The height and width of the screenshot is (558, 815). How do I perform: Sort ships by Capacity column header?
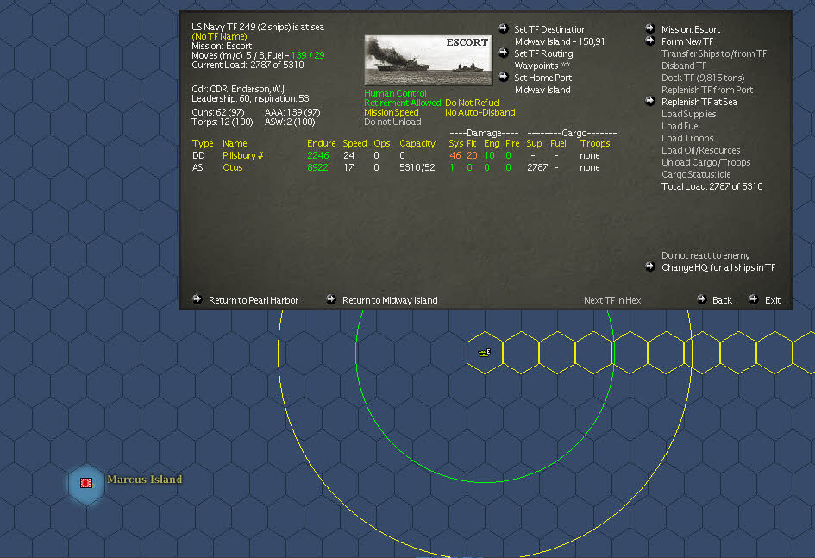[x=417, y=143]
